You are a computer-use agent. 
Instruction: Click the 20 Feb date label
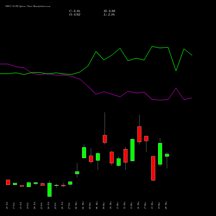35,205
